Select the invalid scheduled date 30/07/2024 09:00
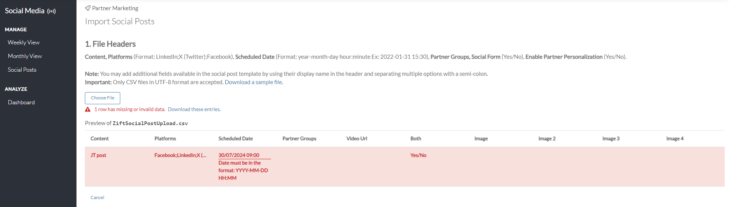The height and width of the screenshot is (207, 730). click(239, 155)
